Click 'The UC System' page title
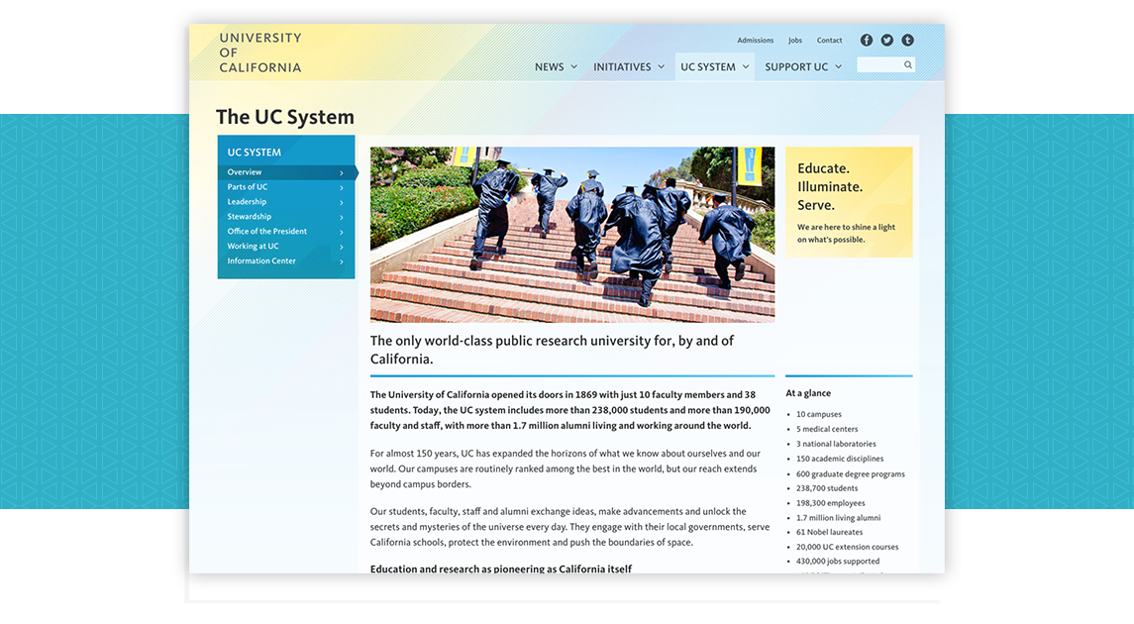Image resolution: width=1134 pixels, height=624 pixels. point(285,117)
